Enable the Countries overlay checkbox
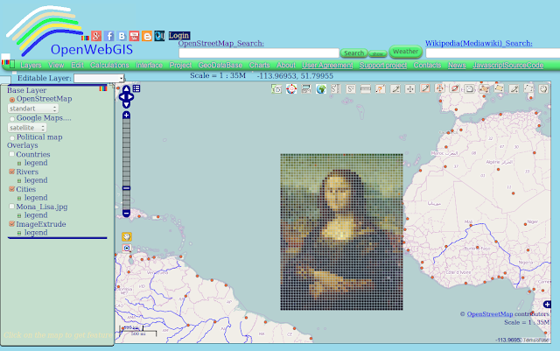 click(x=11, y=154)
